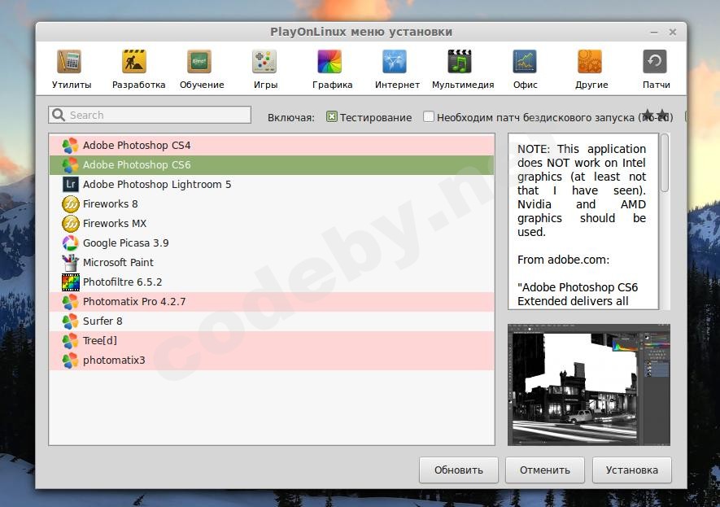Click the Photofiltre 6.5.2 icon
Image resolution: width=720 pixels, height=507 pixels.
[70, 282]
